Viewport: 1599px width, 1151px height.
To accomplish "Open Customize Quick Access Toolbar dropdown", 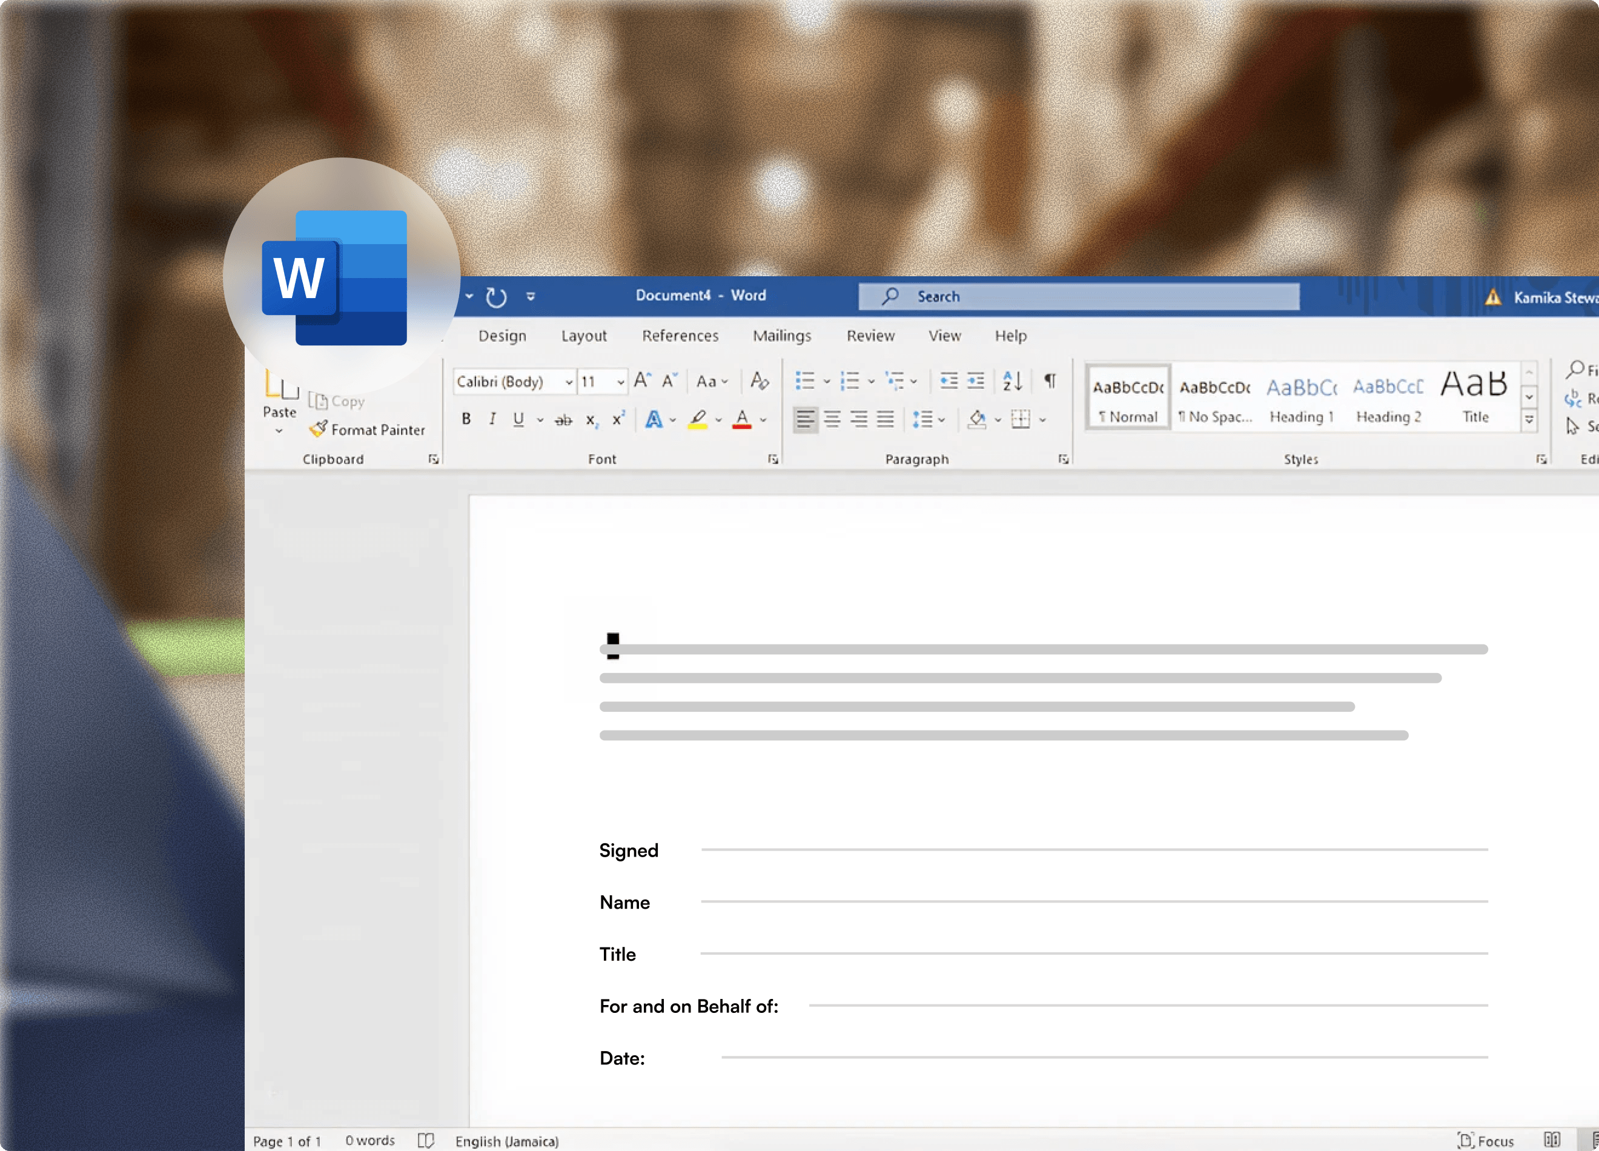I will (x=531, y=297).
